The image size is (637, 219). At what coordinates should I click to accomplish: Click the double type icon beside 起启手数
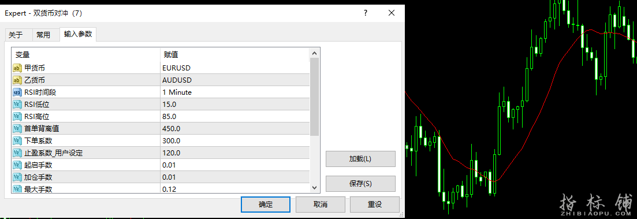17,165
